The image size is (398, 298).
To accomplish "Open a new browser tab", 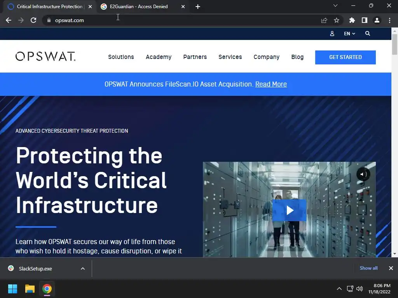I will [198, 7].
